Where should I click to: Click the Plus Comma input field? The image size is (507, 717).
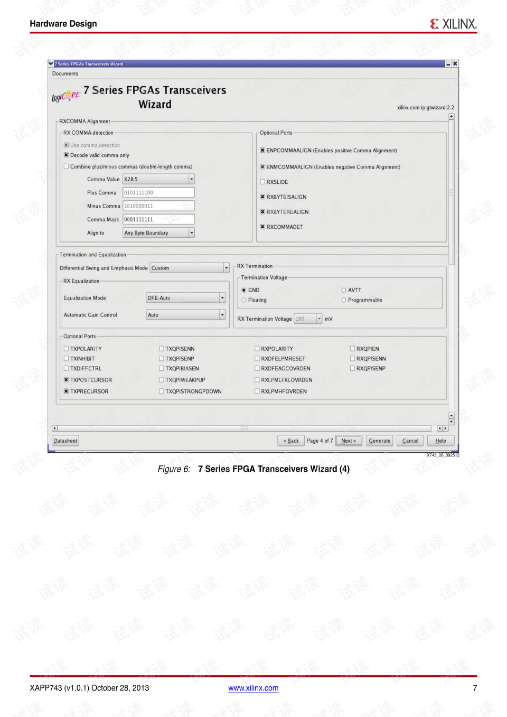158,193
